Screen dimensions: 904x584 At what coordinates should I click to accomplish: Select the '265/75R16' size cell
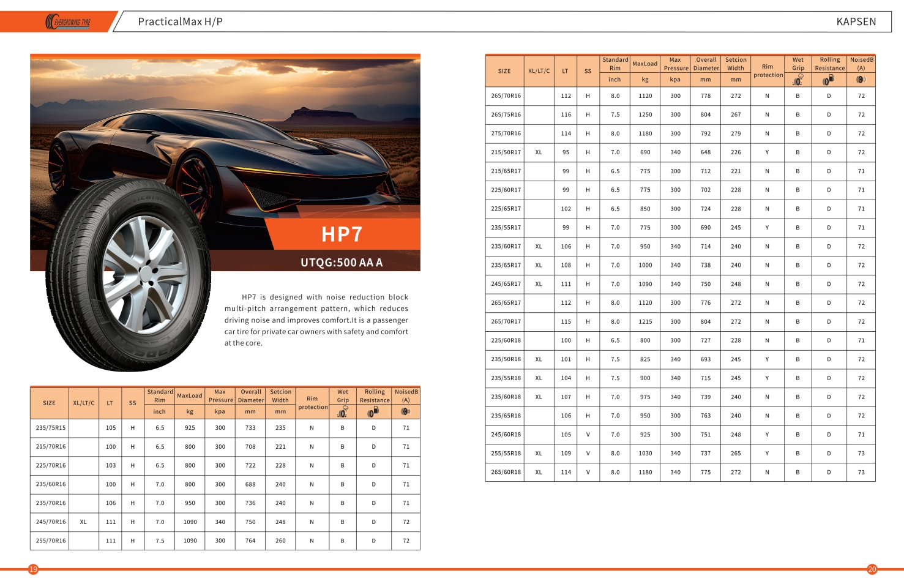click(506, 114)
